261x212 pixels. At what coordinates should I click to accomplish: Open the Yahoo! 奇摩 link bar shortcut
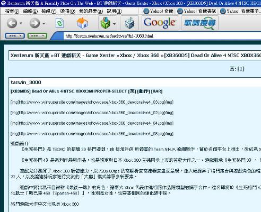coord(159,11)
